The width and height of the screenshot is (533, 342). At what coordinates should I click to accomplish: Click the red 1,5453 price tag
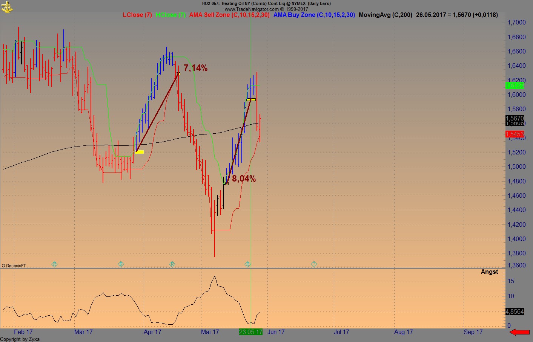click(x=515, y=134)
